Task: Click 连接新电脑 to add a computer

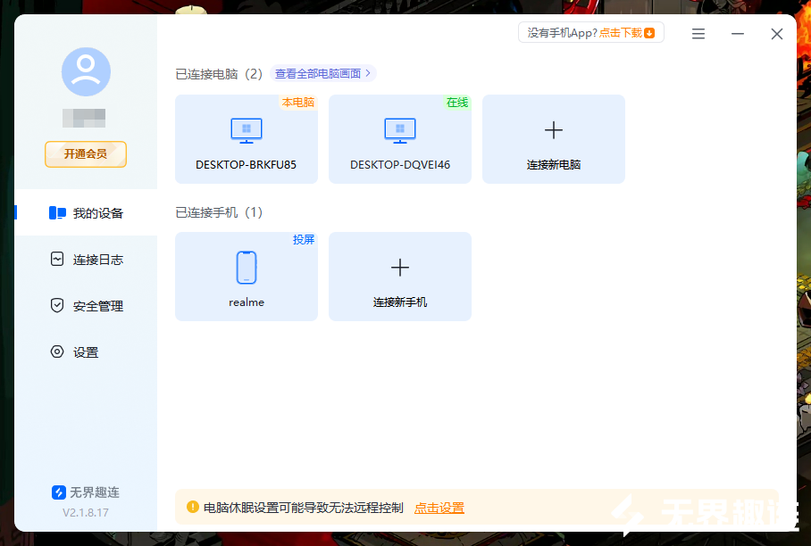Action: (553, 139)
